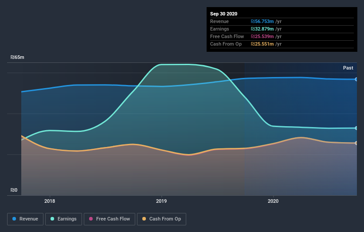Viewport: 364px width, 232px height.
Task: Click the 2019 x-axis label
Action: pos(161,201)
